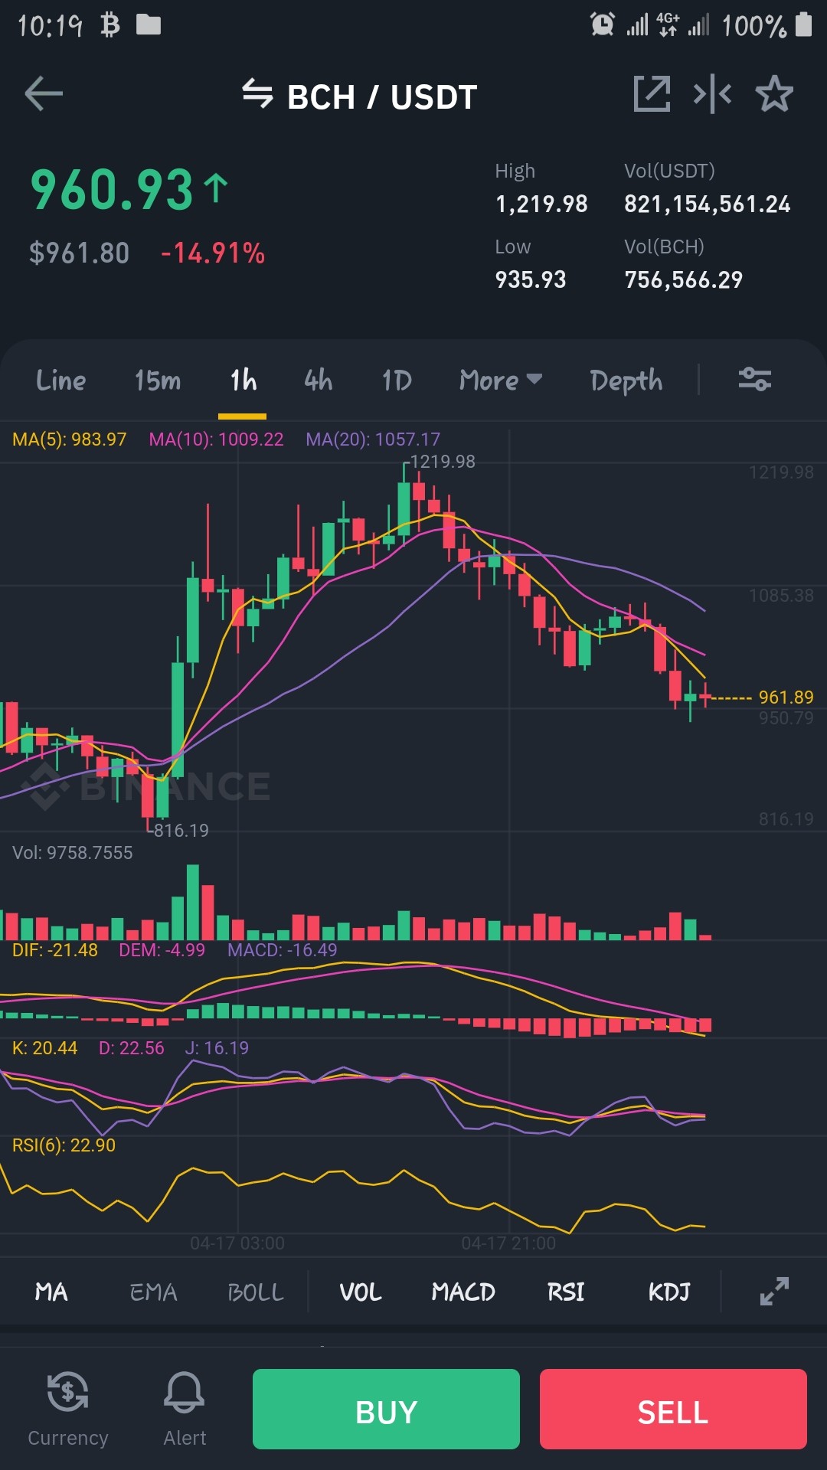Toggle the MA indicator
The image size is (827, 1470).
coord(51,1292)
